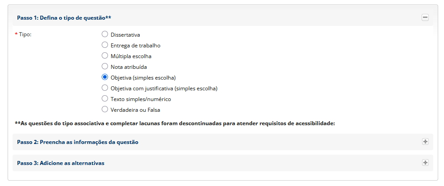Select the Texto simples/numérico radio button
Viewport: 444px width, 186px height.
tap(105, 98)
